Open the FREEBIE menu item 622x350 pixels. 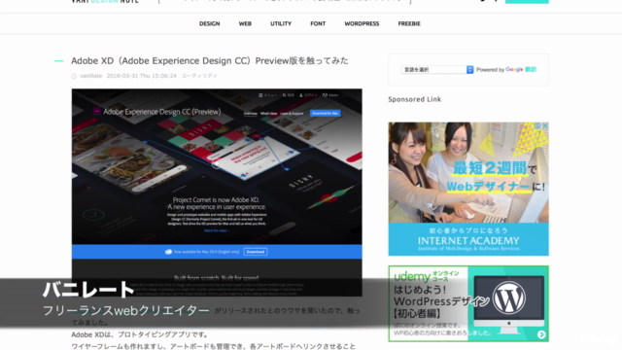click(409, 23)
